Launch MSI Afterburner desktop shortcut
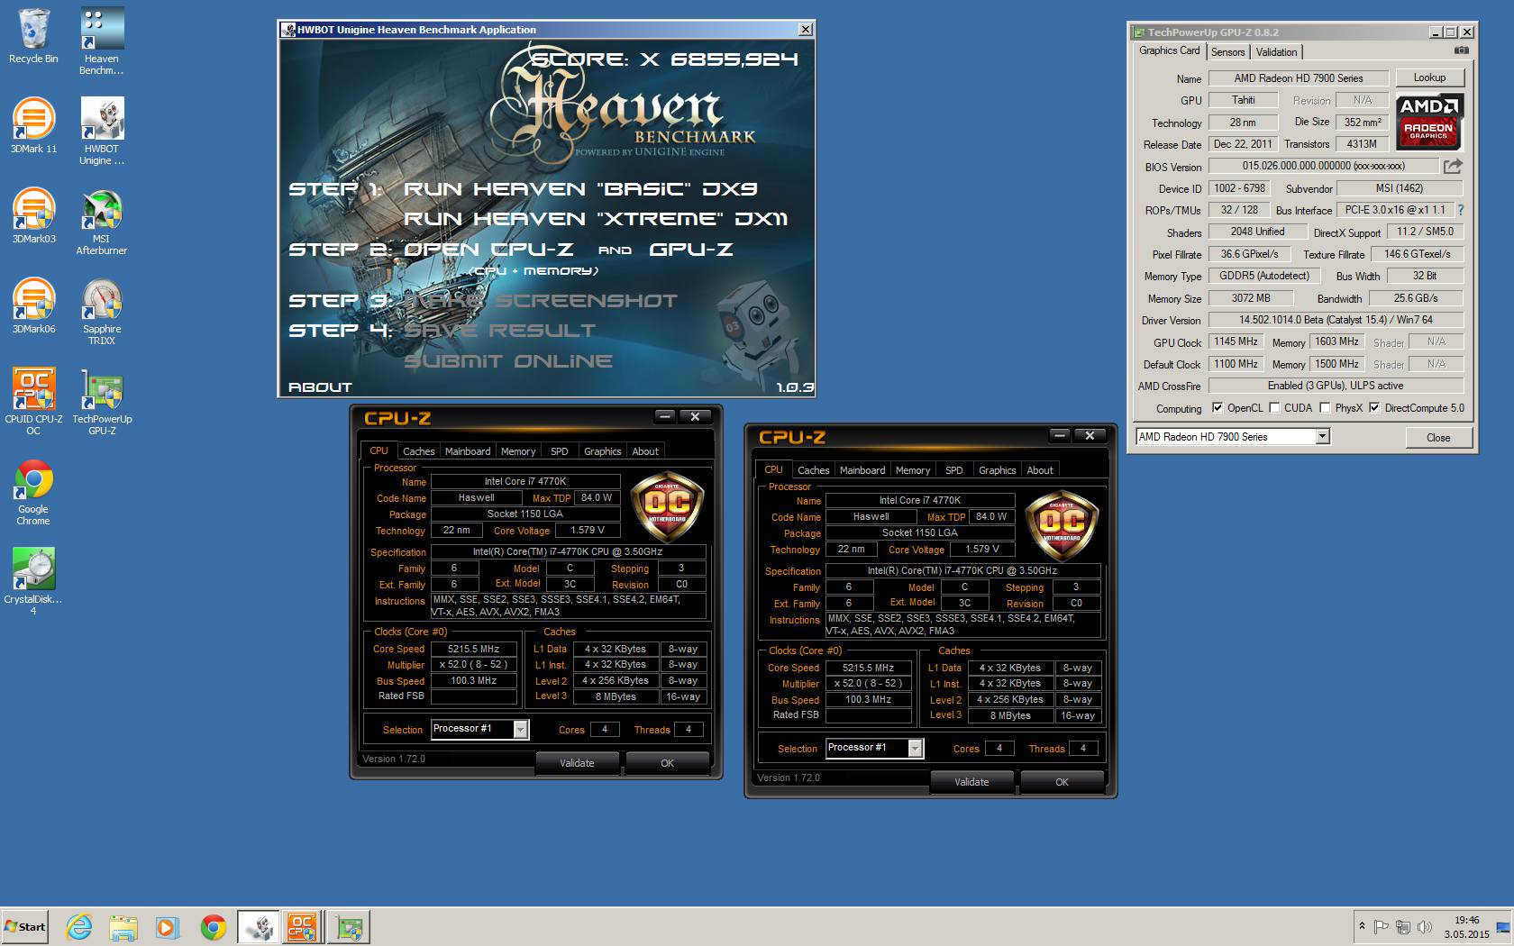1514x946 pixels. coord(102,222)
